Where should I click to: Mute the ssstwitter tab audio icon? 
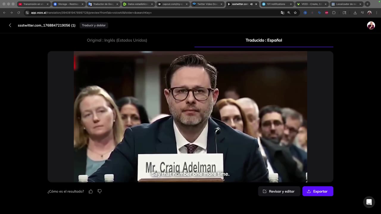(x=252, y=4)
